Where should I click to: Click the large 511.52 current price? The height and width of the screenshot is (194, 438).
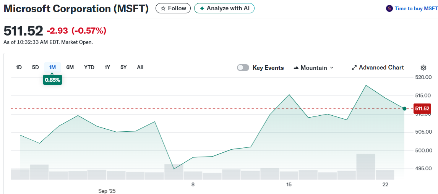(23, 31)
